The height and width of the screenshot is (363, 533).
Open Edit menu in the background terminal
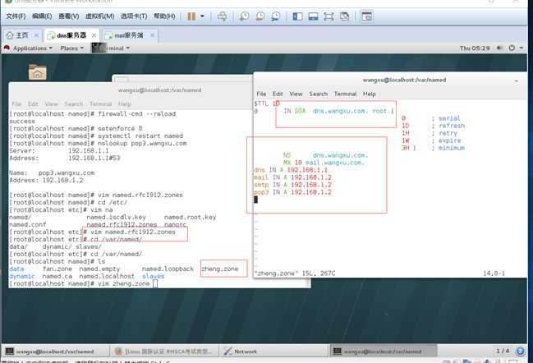(x=33, y=104)
